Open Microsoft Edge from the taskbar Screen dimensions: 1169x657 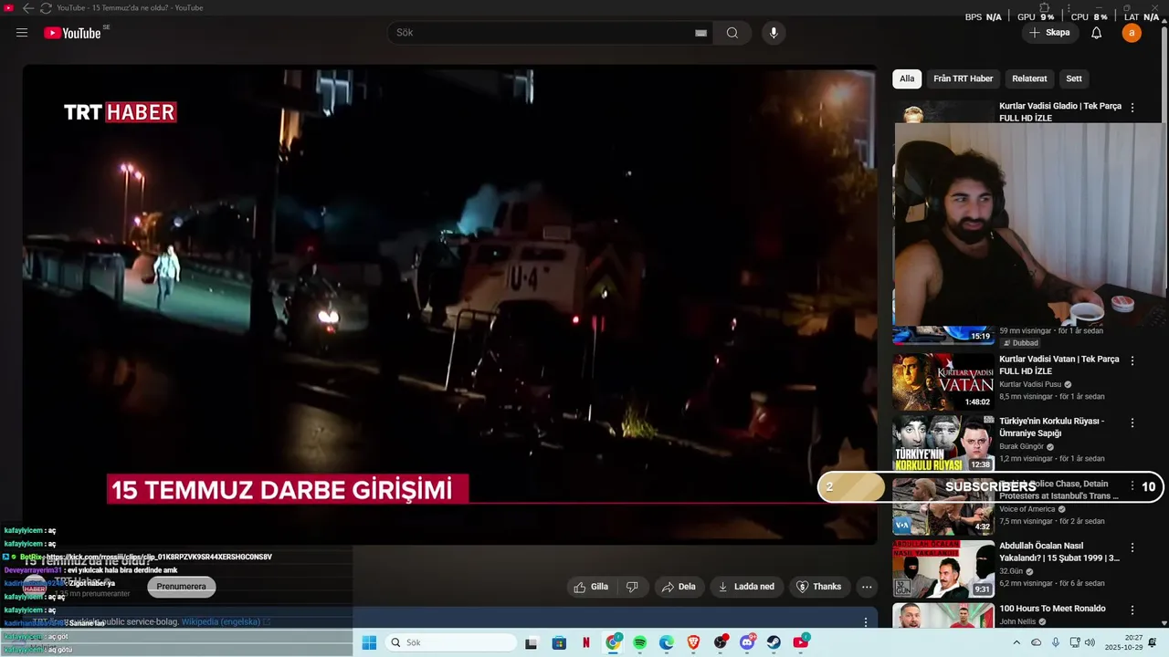click(x=667, y=642)
